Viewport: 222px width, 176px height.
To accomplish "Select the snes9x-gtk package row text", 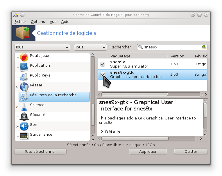I will click(137, 75).
